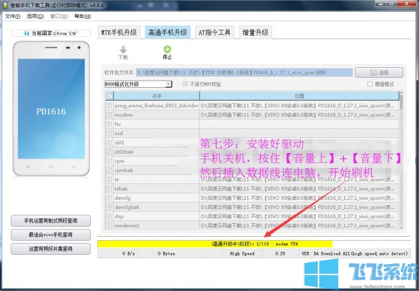Toggle the select-all checkbox in table header
This screenshot has height=291, width=419.
(109, 96)
